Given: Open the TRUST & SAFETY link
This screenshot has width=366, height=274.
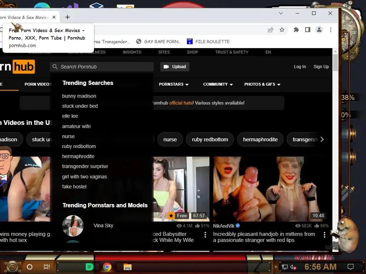Looking at the screenshot, I should [x=232, y=52].
